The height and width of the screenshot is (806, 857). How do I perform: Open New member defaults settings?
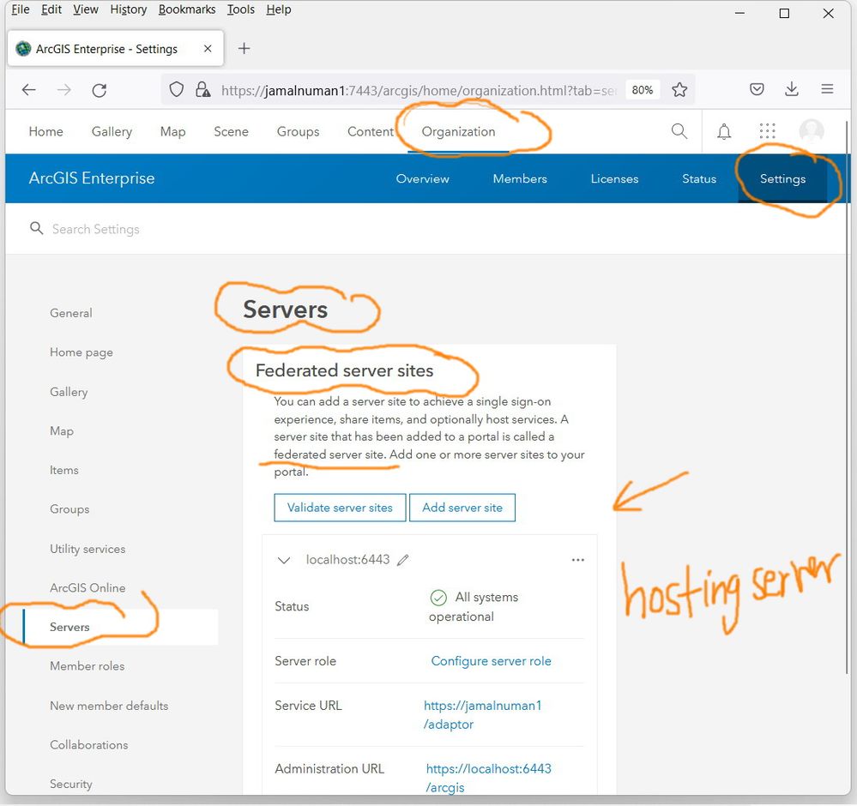point(109,706)
